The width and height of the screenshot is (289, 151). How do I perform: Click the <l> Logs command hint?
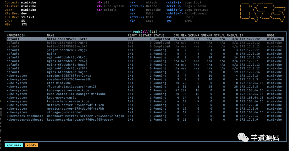point(141,21)
